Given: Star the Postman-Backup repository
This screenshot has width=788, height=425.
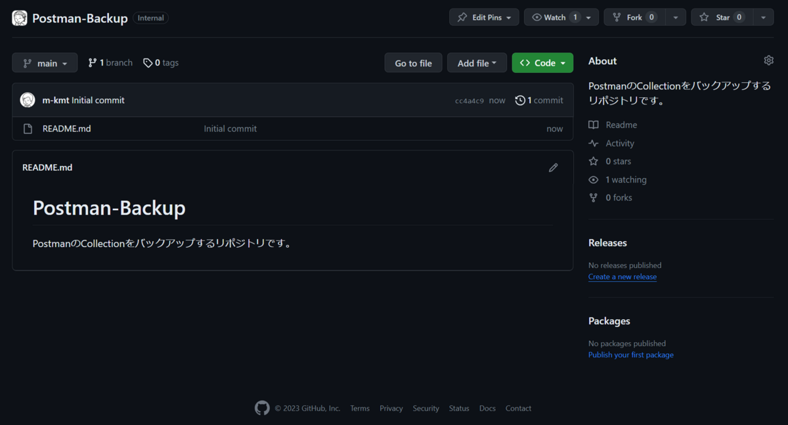Looking at the screenshot, I should tap(722, 17).
